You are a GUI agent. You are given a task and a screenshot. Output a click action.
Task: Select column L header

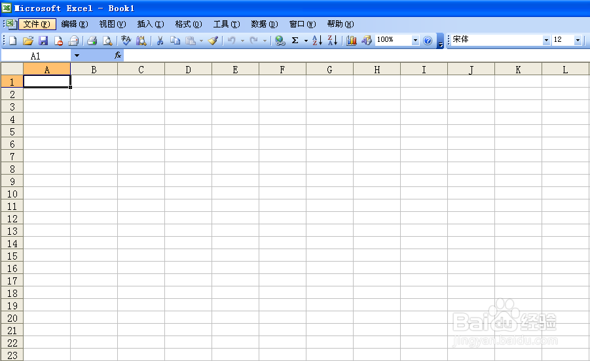pos(565,69)
